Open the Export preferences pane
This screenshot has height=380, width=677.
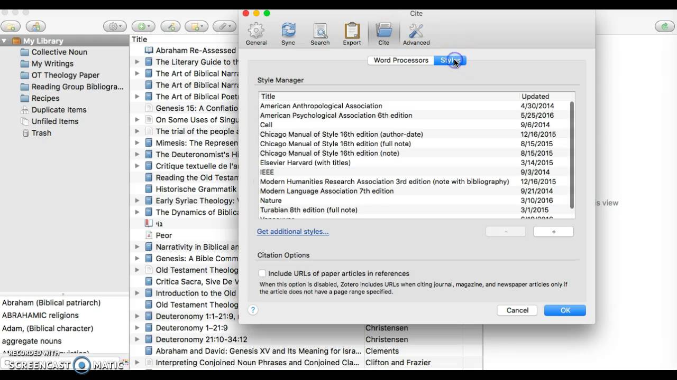click(x=352, y=34)
